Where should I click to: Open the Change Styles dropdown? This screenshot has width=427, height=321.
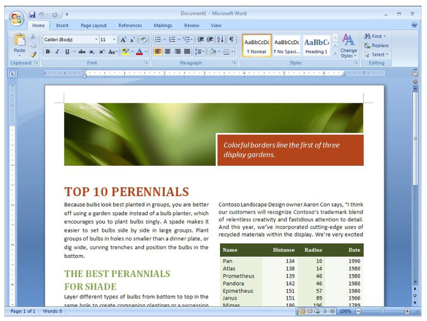(348, 46)
